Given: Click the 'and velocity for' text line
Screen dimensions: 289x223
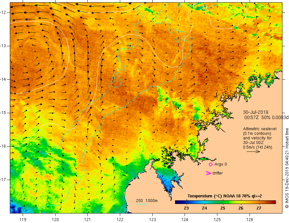Looking at the screenshot, I should (x=257, y=138).
